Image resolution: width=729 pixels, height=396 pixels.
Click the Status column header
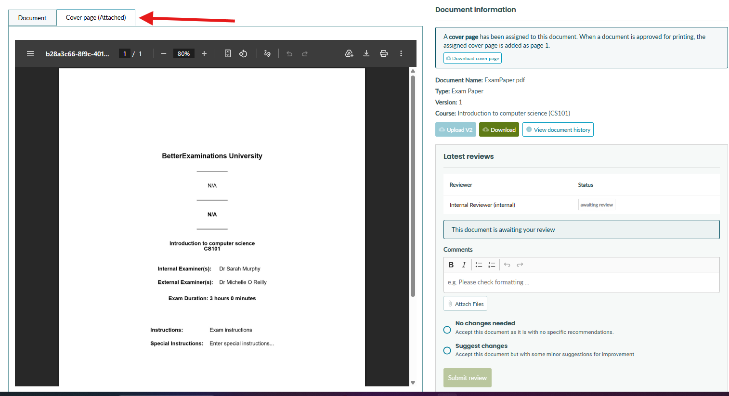click(x=586, y=185)
